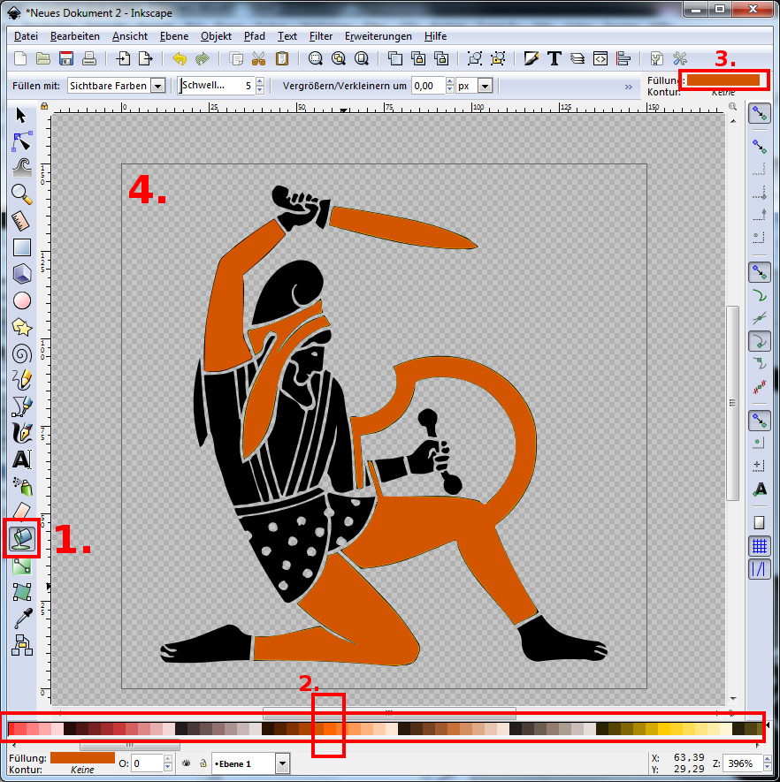The width and height of the screenshot is (780, 782).
Task: Redo the last undone action
Action: coord(203,59)
